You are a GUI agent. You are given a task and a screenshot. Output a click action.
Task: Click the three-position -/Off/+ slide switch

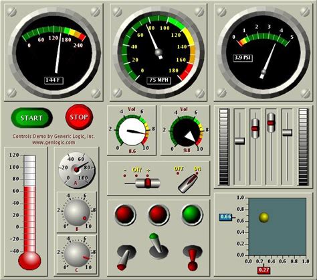(x=148, y=183)
